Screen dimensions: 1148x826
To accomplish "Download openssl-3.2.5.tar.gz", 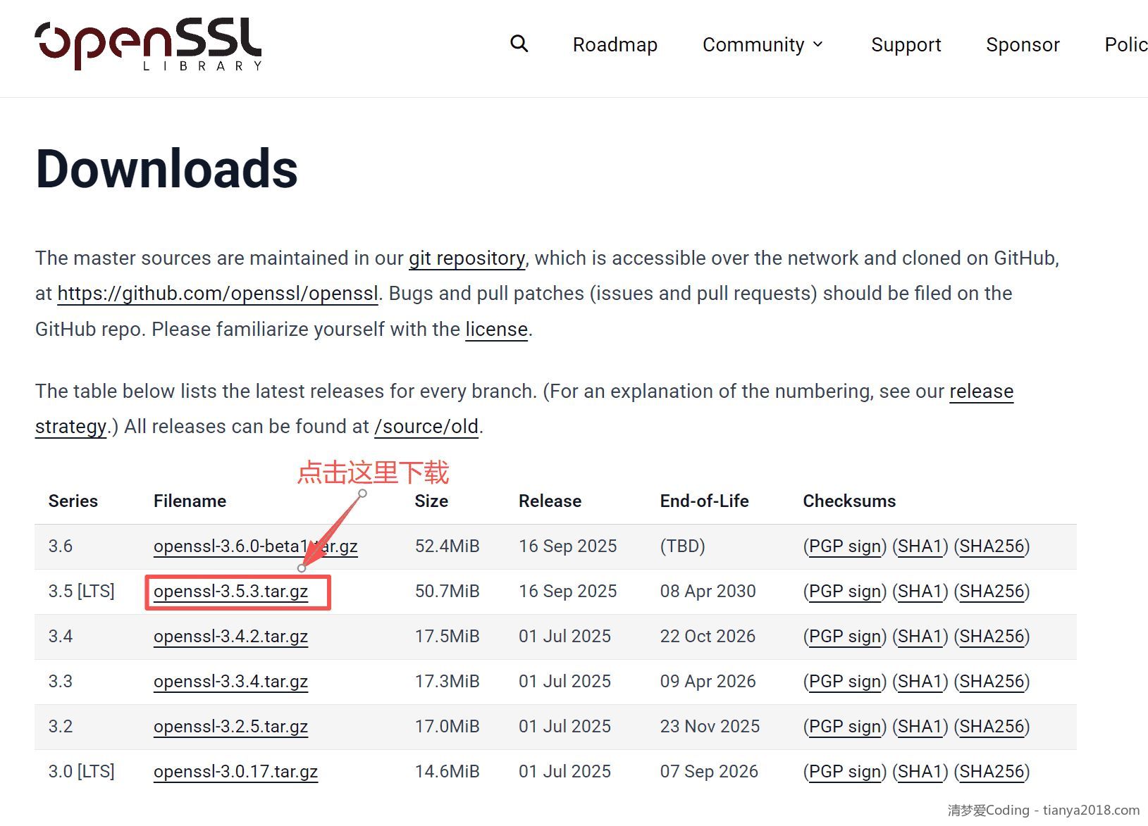I will (x=230, y=727).
